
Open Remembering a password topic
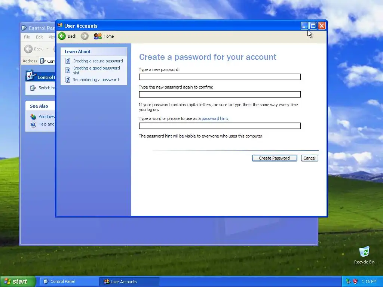(95, 80)
